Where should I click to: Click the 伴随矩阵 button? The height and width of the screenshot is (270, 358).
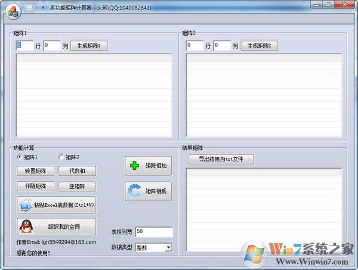pyautogui.click(x=35, y=187)
